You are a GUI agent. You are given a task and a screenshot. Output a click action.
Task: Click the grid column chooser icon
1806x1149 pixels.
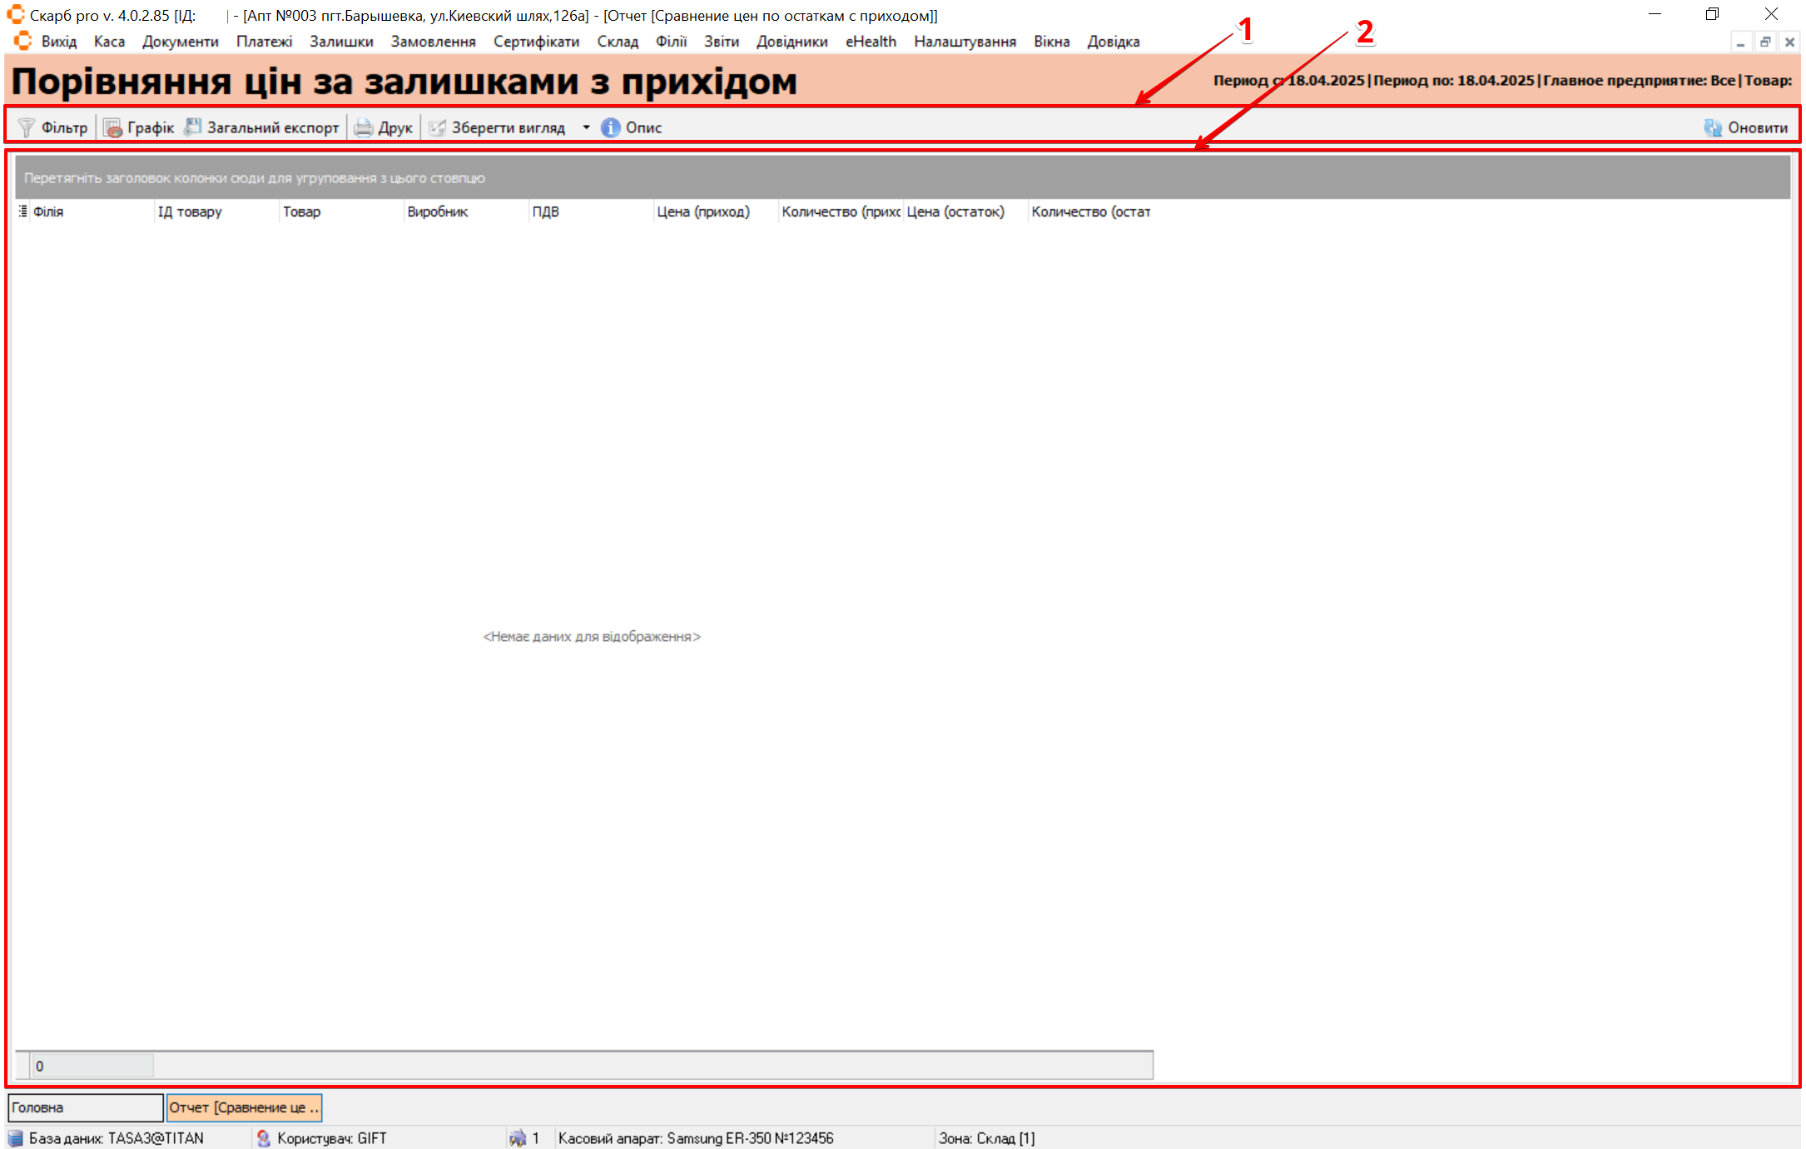tap(22, 211)
